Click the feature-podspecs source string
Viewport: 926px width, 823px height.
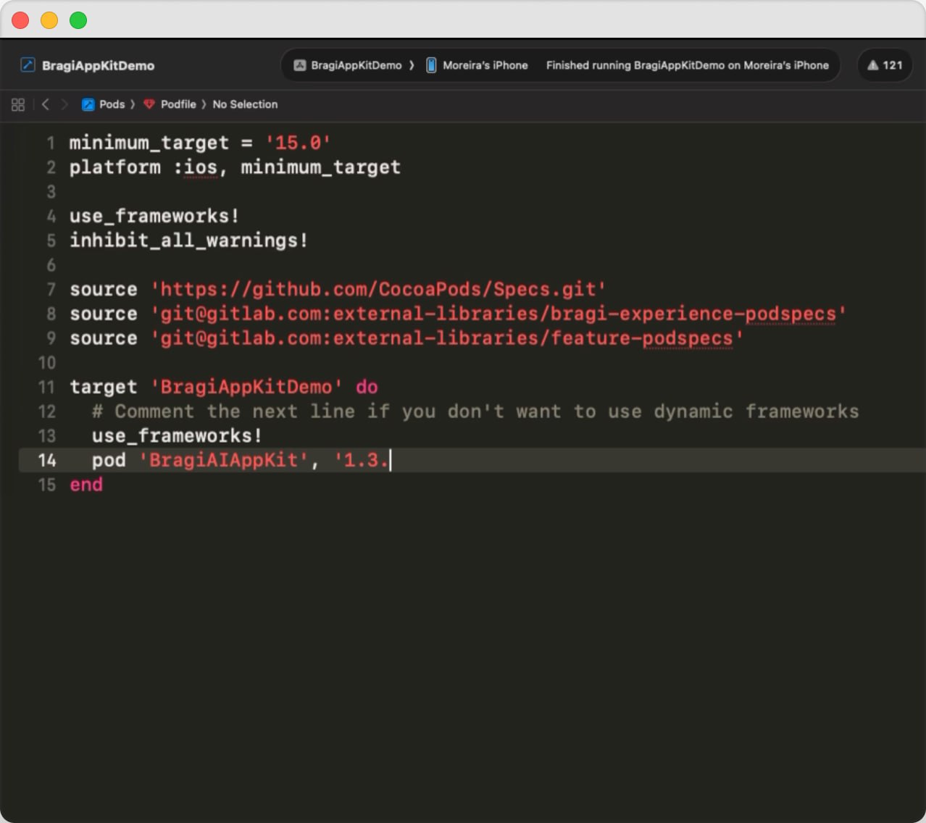coord(447,338)
